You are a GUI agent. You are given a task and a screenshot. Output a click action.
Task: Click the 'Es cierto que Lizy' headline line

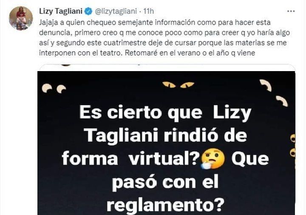[x=165, y=114]
